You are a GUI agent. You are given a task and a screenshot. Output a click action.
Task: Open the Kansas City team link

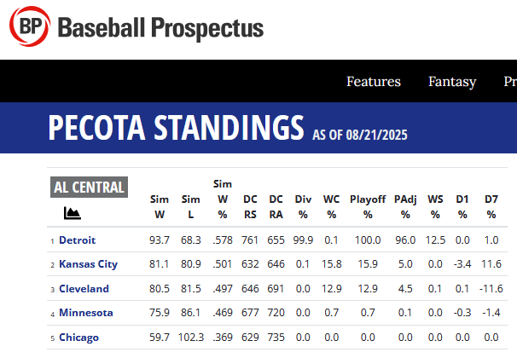pyautogui.click(x=88, y=264)
